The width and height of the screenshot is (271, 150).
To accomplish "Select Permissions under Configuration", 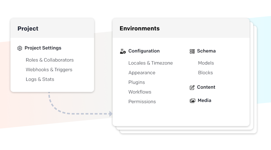I will pos(142,101).
